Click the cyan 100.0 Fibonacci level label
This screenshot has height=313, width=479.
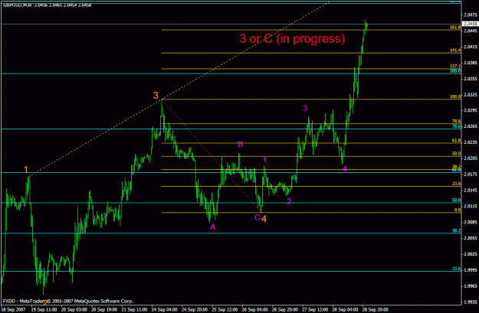tap(455, 71)
